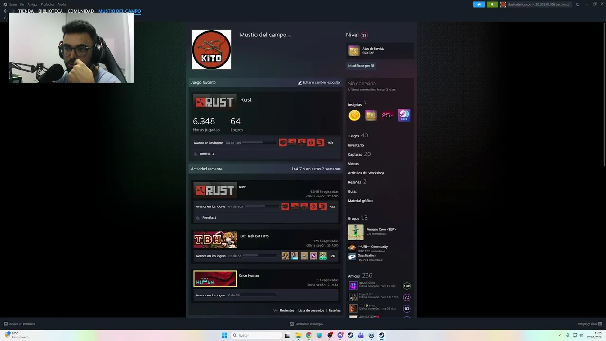Open Artículos del Workshop
The height and width of the screenshot is (341, 606).
coord(366,173)
